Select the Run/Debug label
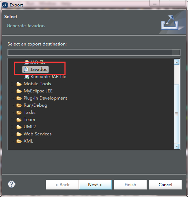The image size is (188, 197). pos(35,105)
